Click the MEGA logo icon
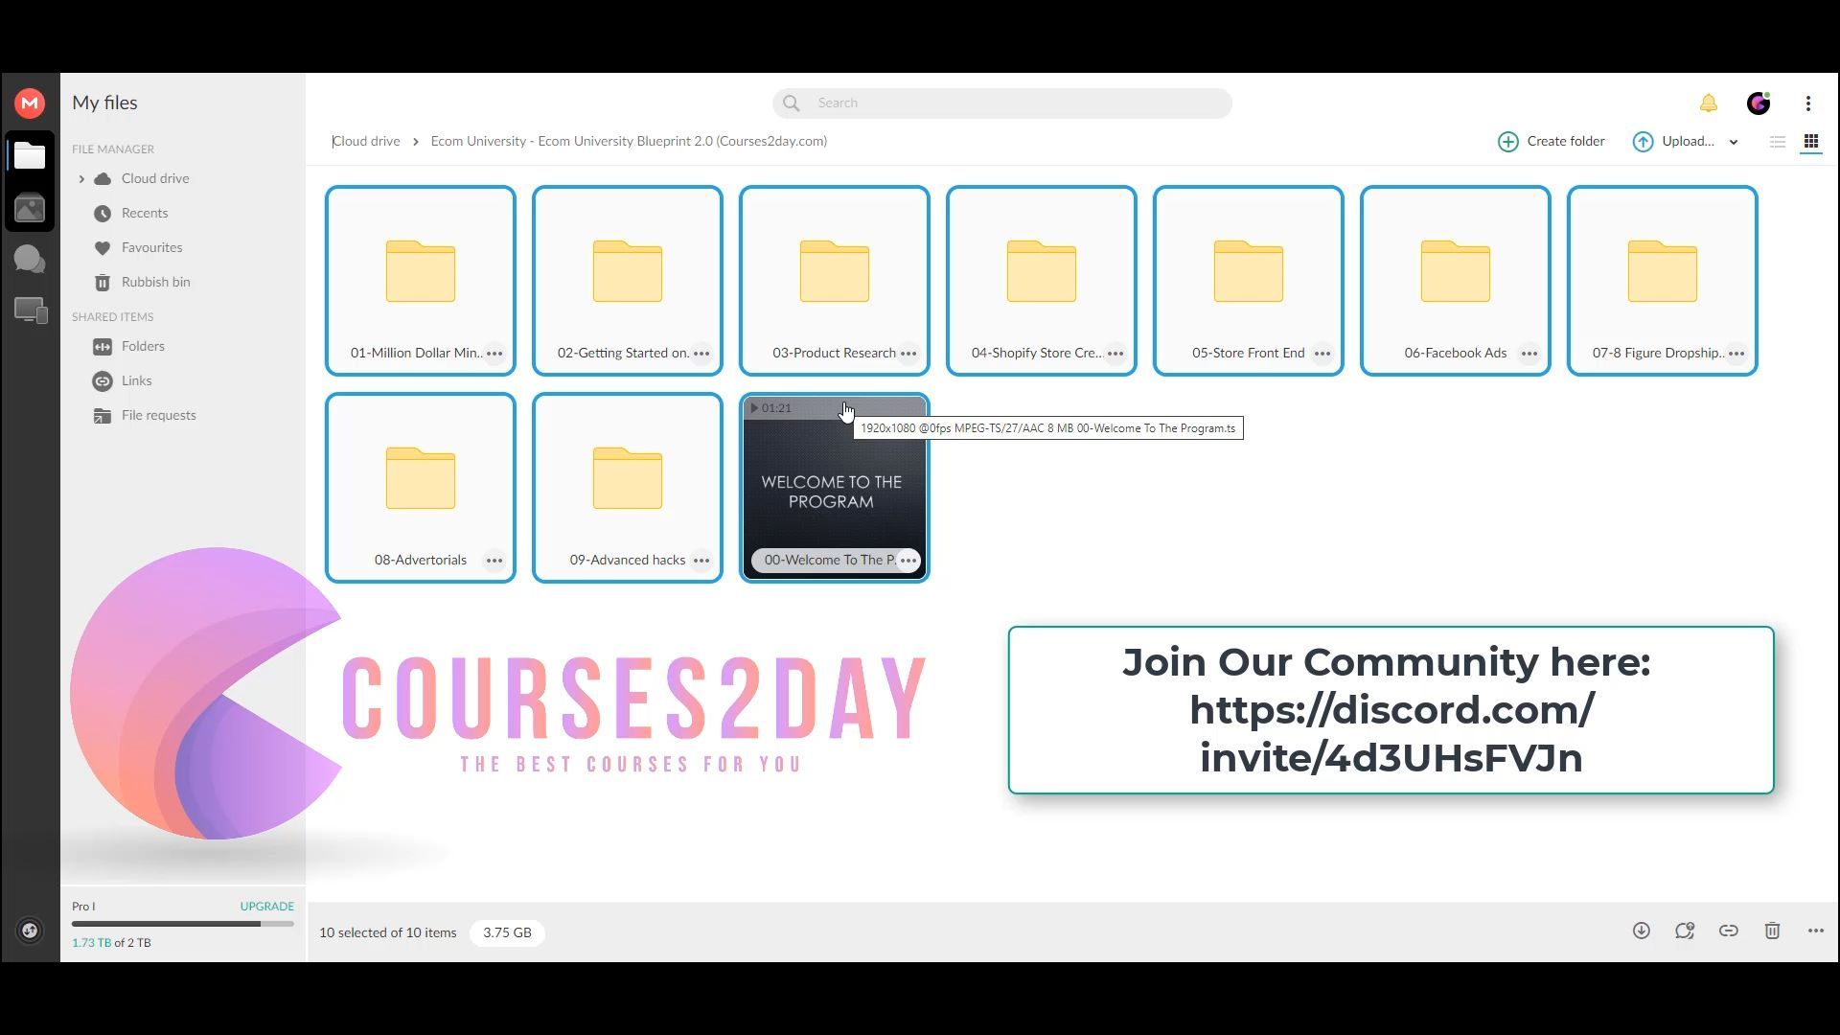The height and width of the screenshot is (1035, 1840). pyautogui.click(x=30, y=103)
